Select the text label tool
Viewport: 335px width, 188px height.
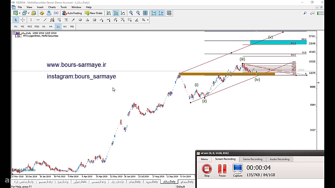tap(66, 20)
